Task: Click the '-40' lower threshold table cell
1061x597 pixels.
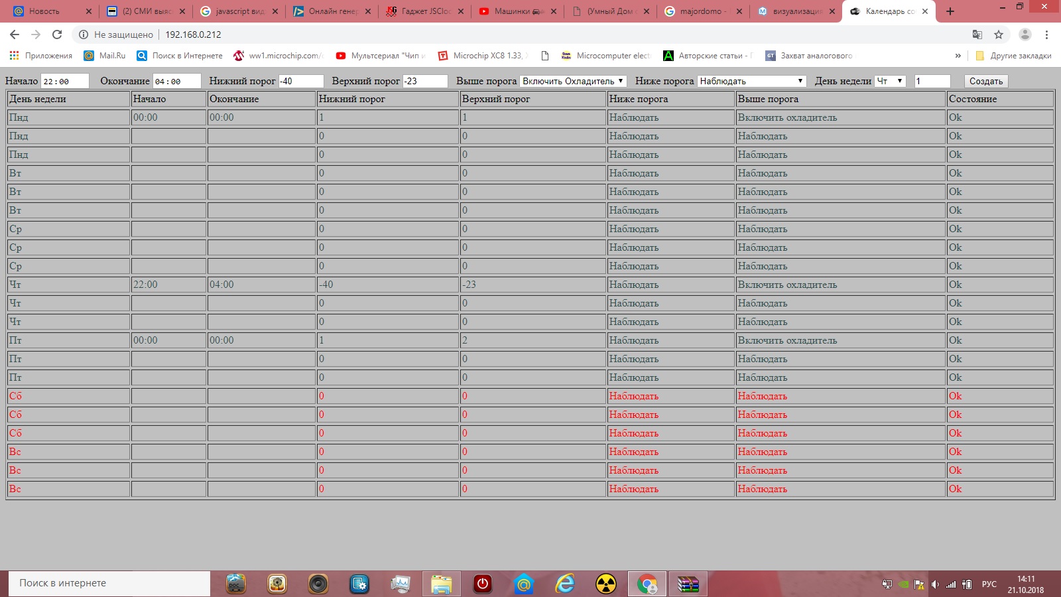Action: 388,285
